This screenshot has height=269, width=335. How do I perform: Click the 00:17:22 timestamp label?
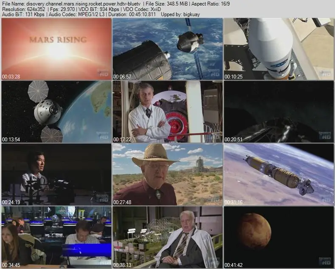(122, 140)
